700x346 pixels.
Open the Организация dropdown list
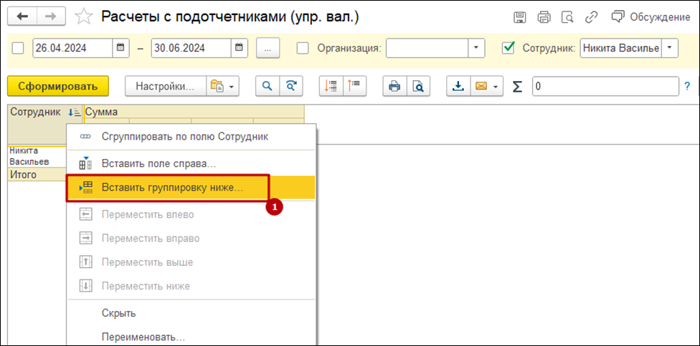[476, 48]
